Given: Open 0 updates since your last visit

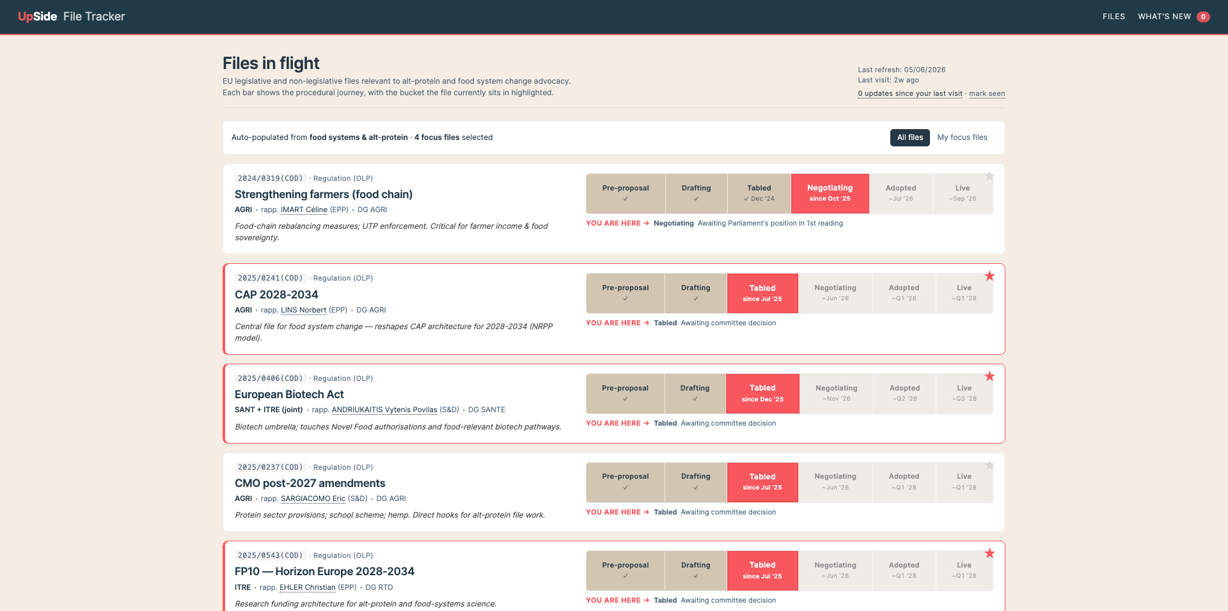Looking at the screenshot, I should click(x=910, y=93).
